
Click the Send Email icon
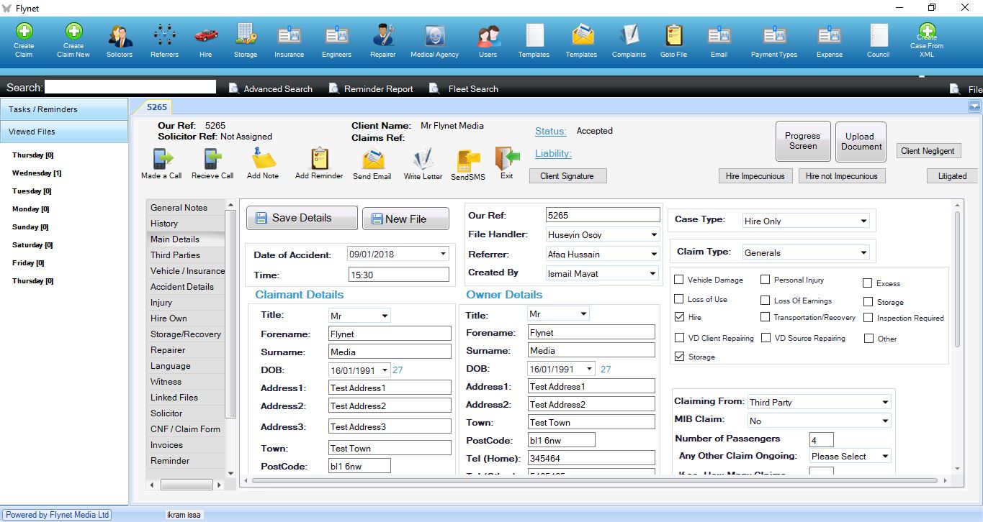click(x=372, y=160)
